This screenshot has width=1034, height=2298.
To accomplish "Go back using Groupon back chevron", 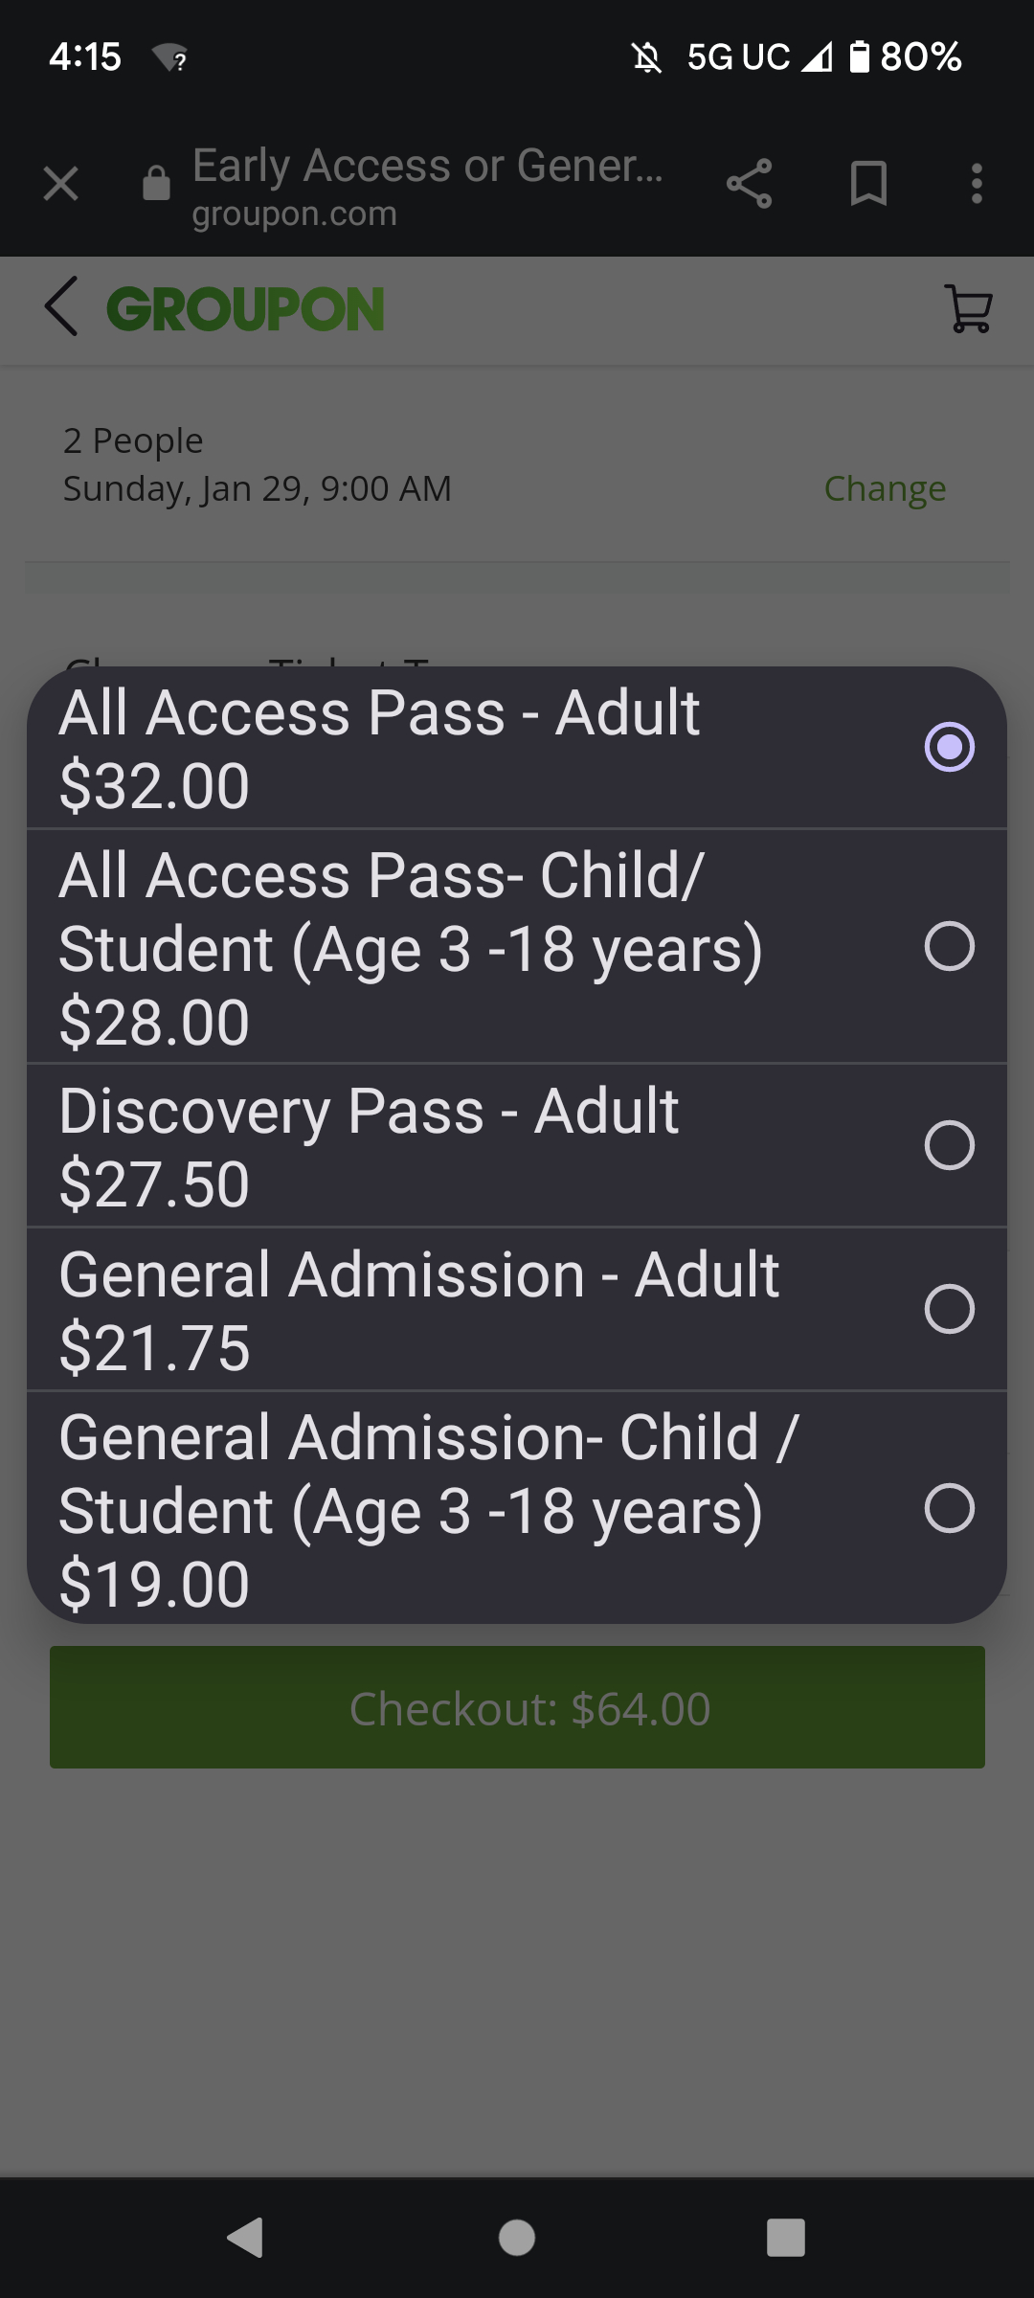I will pyautogui.click(x=61, y=307).
